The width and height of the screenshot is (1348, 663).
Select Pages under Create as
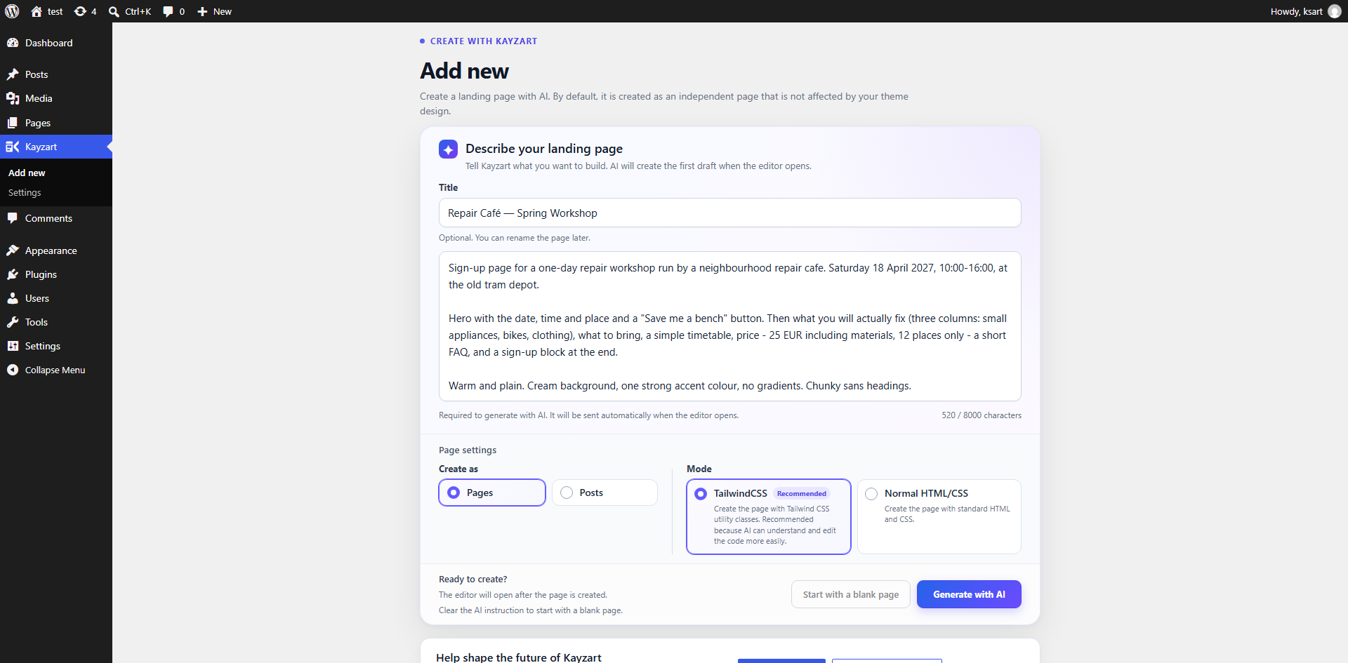point(492,493)
